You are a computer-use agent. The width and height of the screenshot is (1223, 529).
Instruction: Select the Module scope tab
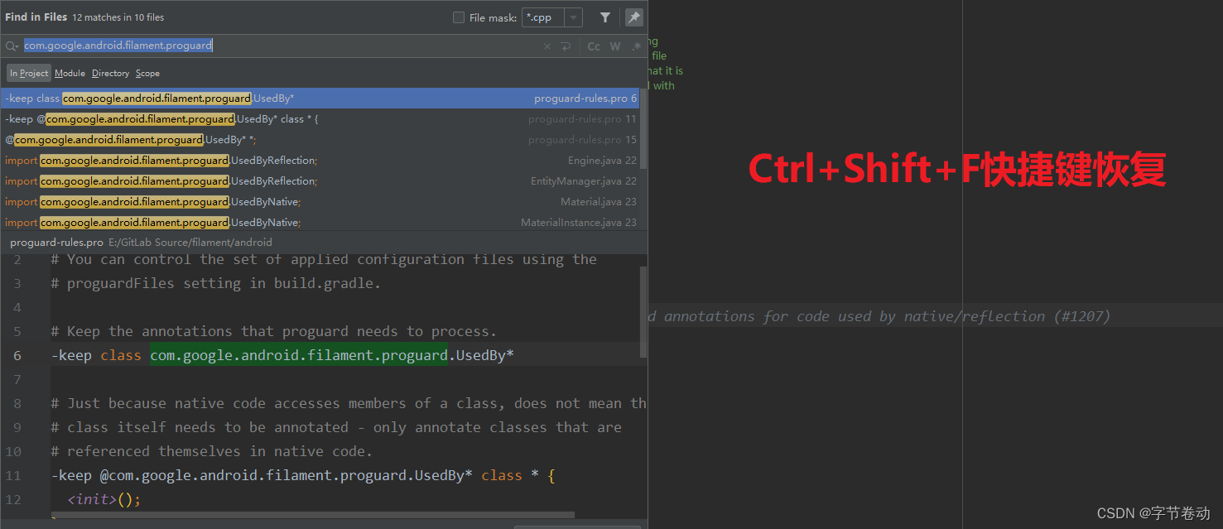pos(70,73)
